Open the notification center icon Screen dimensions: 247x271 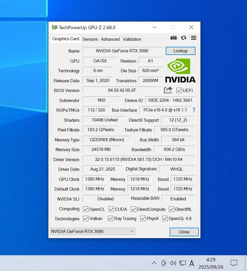click(233, 263)
